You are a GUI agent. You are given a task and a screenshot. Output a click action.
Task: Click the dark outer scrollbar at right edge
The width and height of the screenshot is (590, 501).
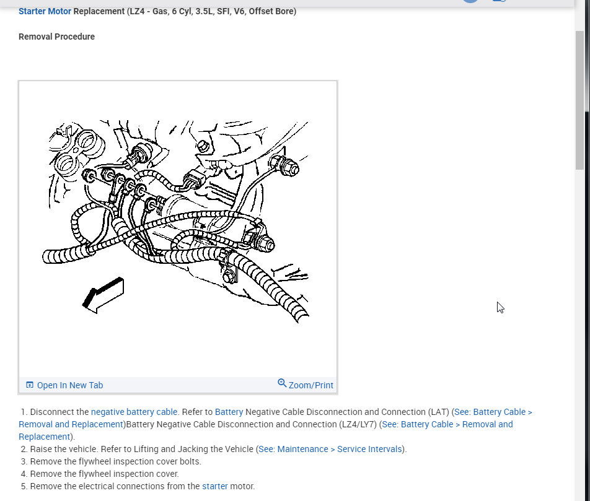pos(587,263)
